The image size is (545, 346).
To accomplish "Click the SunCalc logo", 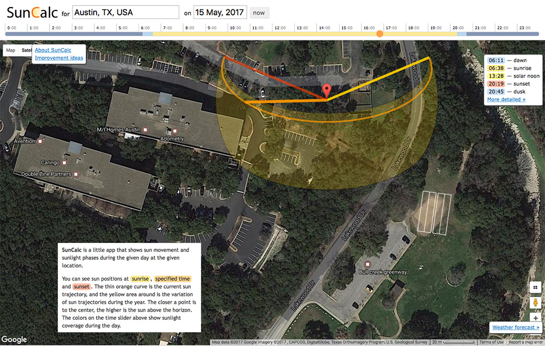I will pos(32,13).
